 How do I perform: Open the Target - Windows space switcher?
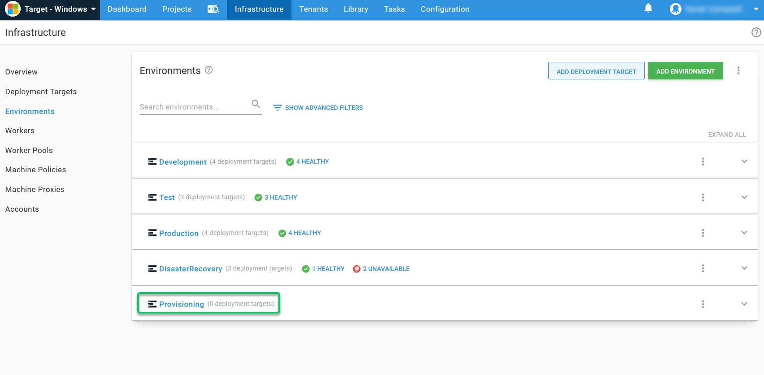point(50,9)
